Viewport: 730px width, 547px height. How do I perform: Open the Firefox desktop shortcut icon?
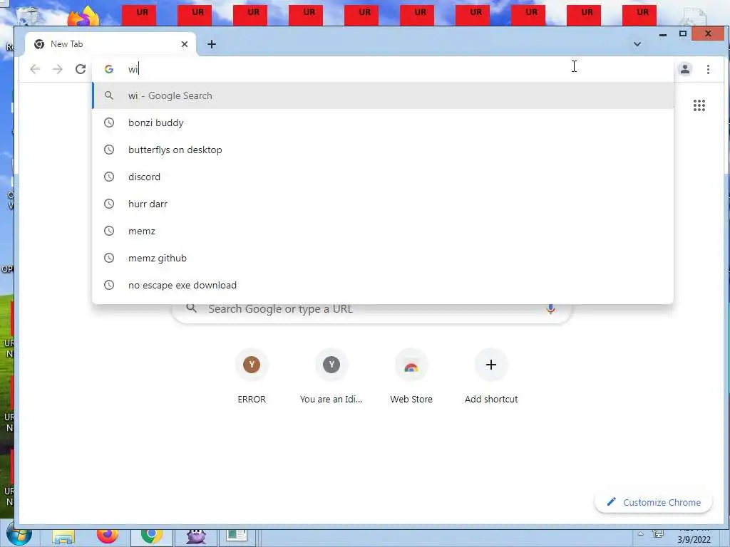(84, 16)
